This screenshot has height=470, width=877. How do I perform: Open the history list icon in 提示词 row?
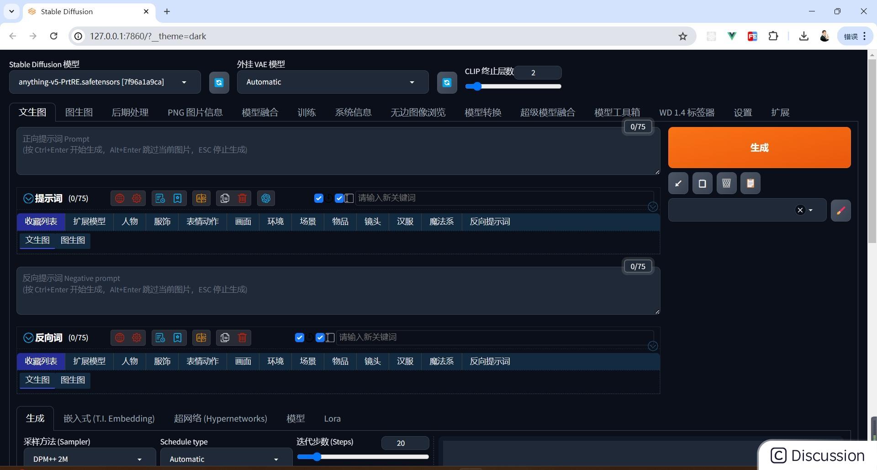160,198
